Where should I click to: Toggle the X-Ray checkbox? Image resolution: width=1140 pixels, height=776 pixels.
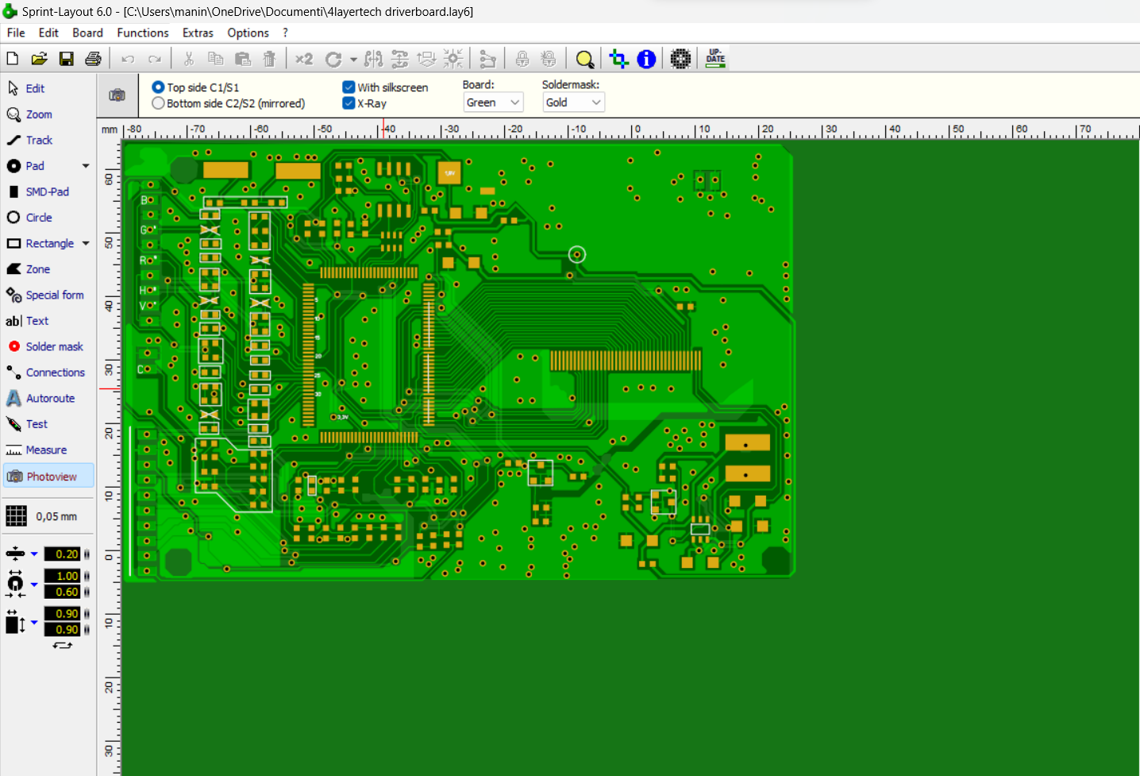click(x=349, y=103)
